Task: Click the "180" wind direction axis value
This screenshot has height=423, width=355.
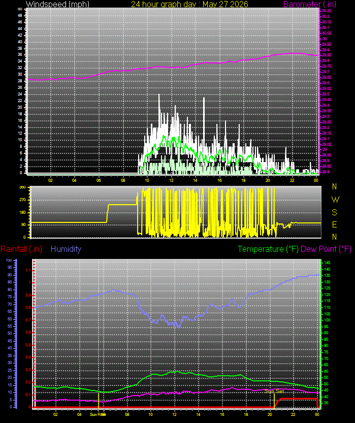Action: pyautogui.click(x=23, y=212)
